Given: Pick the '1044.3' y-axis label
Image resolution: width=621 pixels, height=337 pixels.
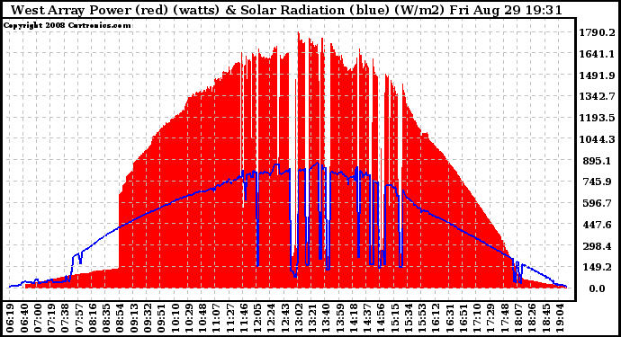Looking at the screenshot, I should 598,139.
